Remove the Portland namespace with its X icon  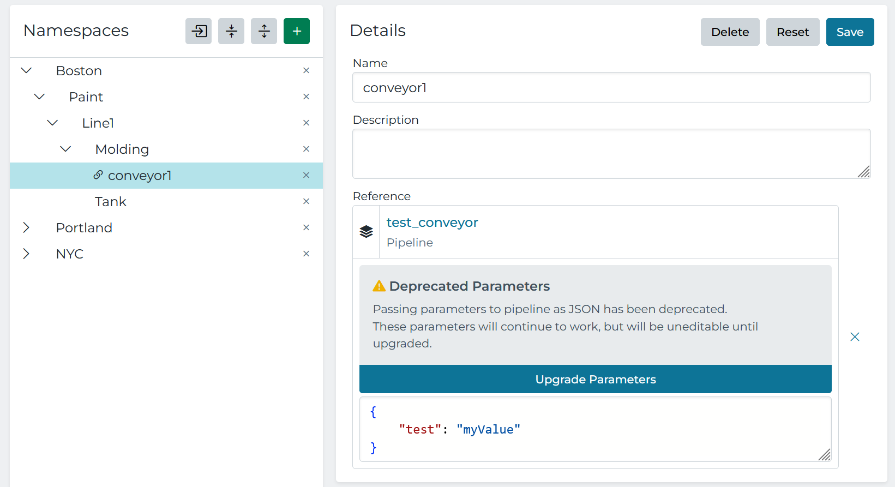point(307,227)
